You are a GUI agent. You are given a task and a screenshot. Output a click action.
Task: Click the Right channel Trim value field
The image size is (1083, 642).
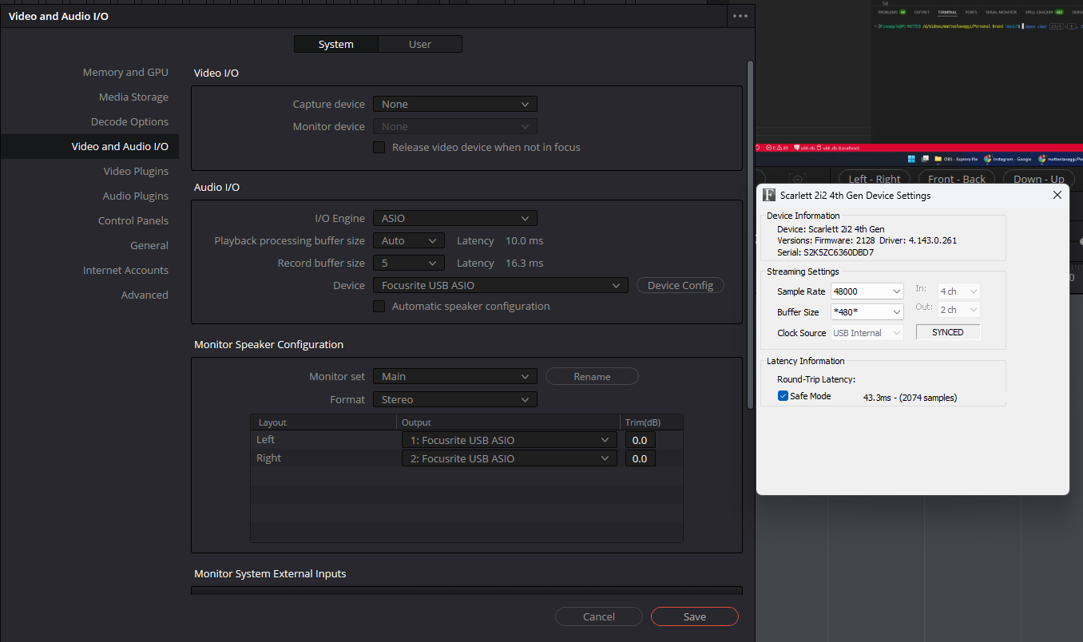640,458
